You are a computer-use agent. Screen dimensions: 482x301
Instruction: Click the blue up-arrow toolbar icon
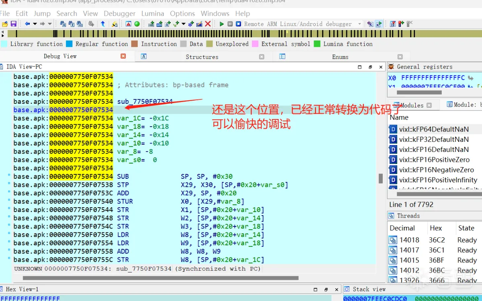point(103,24)
